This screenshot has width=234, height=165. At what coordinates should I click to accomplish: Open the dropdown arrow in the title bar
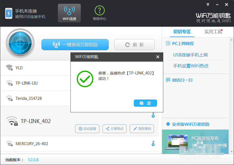[x=208, y=4]
